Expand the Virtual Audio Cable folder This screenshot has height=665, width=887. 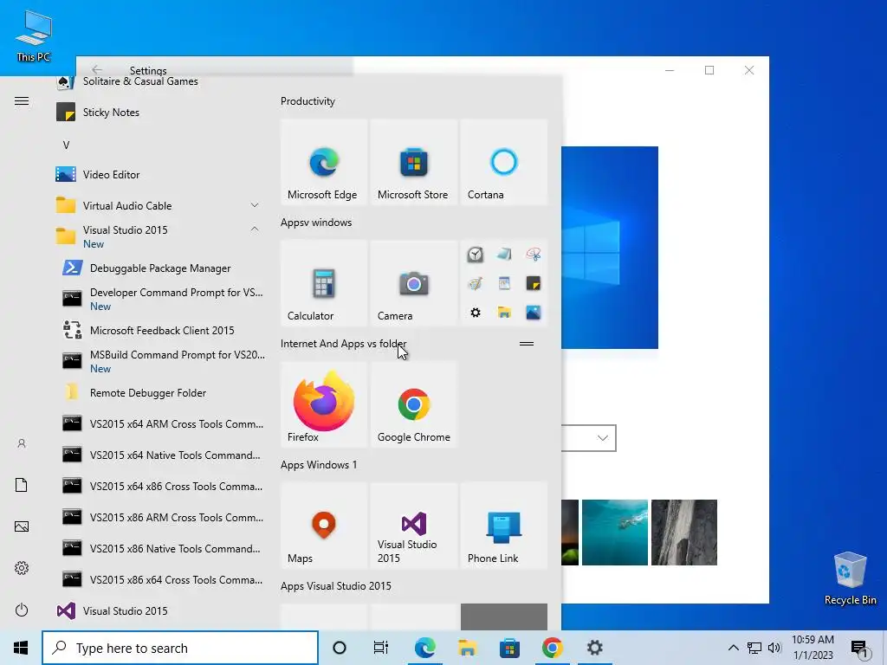coord(160,205)
